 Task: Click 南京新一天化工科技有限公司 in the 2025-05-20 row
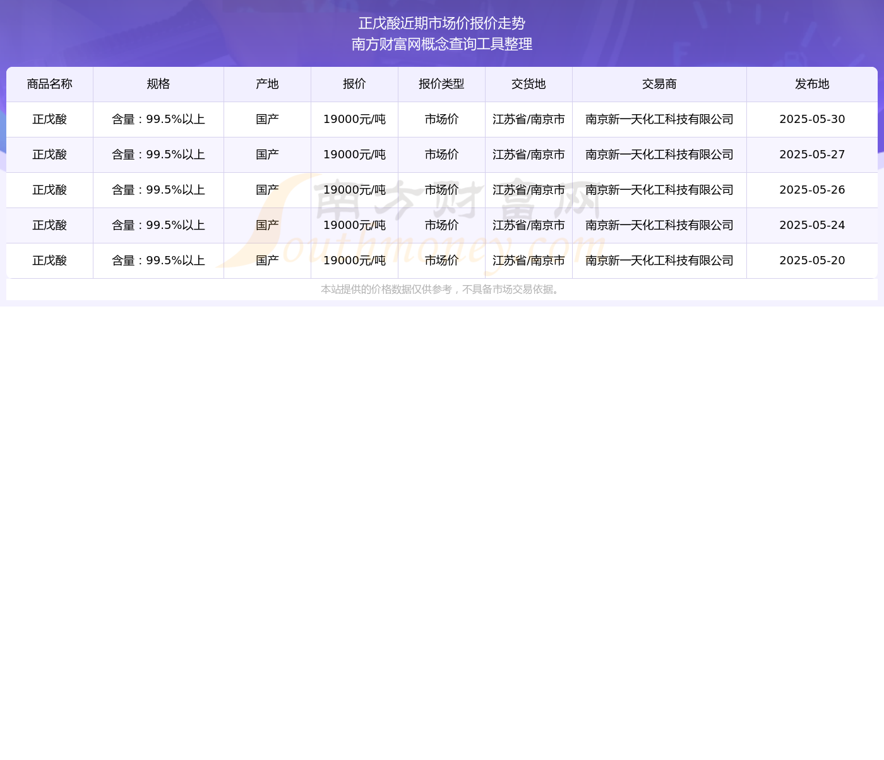(x=659, y=260)
